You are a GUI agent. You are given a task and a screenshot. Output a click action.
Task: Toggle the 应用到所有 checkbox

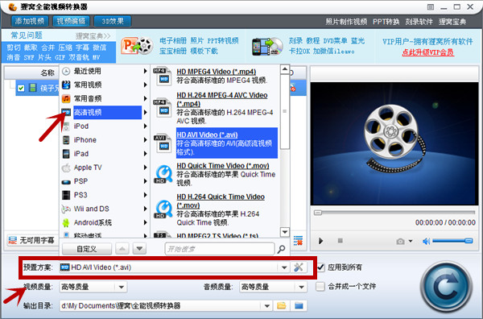click(x=320, y=267)
